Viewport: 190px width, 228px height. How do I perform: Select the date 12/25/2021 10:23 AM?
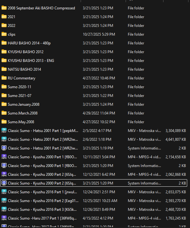tap(100, 201)
